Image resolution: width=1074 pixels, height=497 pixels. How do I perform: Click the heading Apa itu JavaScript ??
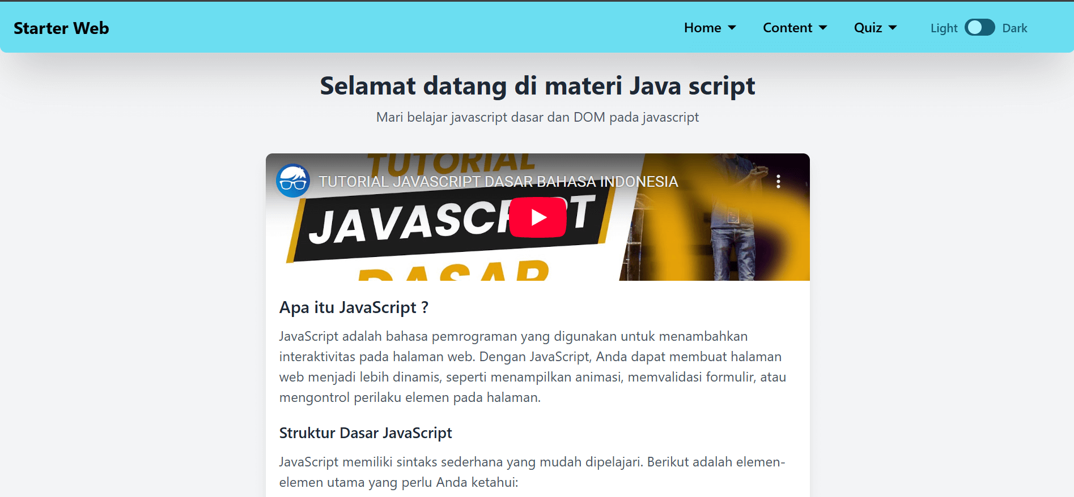pyautogui.click(x=354, y=307)
